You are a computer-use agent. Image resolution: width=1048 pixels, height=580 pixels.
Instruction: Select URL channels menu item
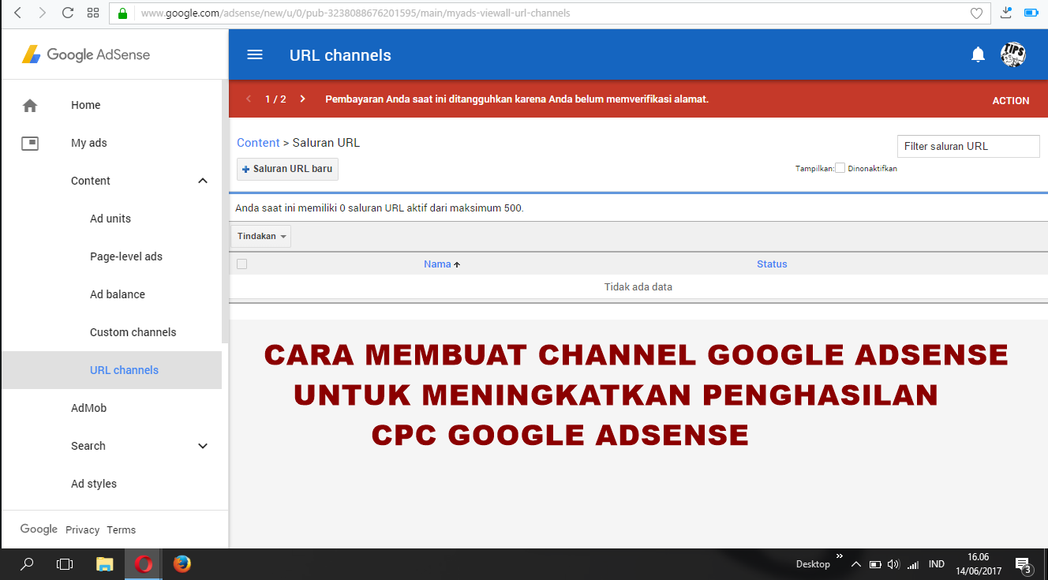click(x=111, y=370)
